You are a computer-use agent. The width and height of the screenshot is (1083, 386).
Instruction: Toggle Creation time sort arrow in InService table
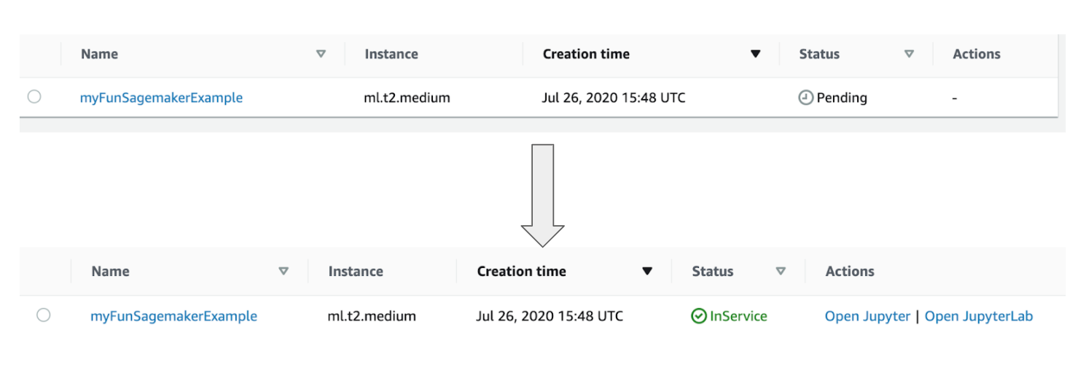[x=646, y=271]
